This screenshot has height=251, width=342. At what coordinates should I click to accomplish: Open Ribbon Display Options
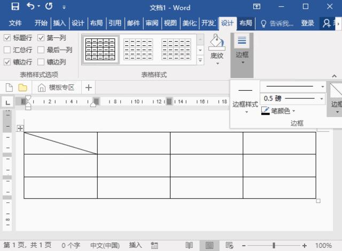(x=256, y=6)
